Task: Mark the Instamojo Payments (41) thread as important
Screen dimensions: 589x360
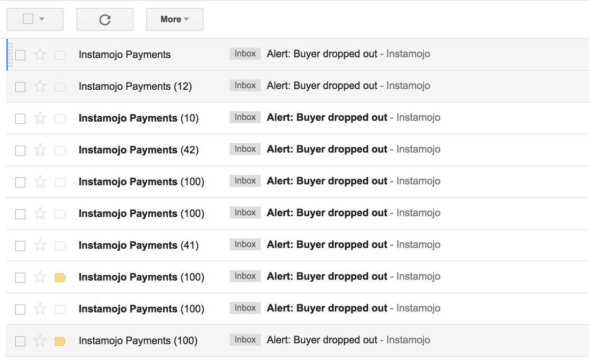Action: point(60,246)
